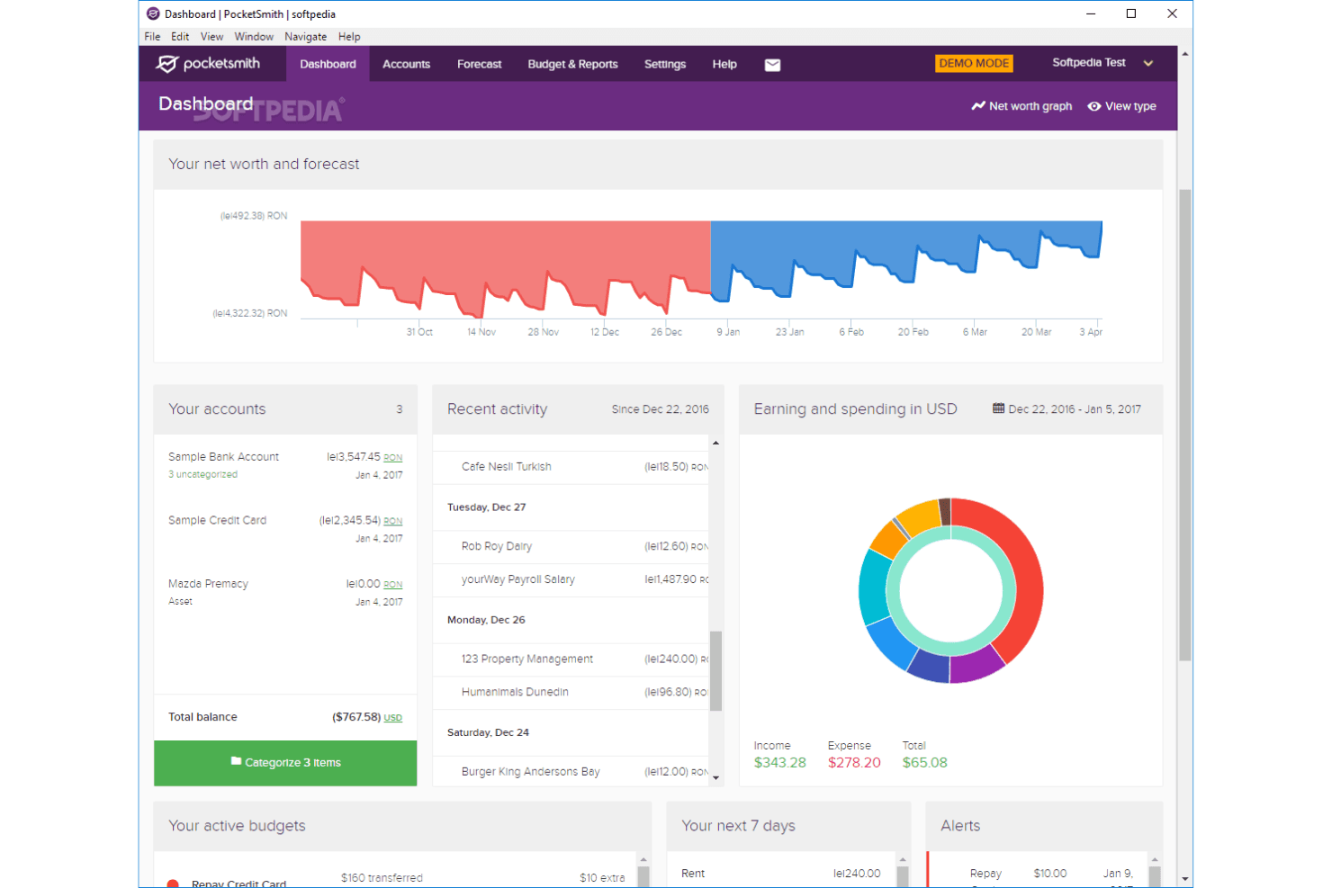Click the cyan segment of donut chart
The width and height of the screenshot is (1332, 888).
pos(873,588)
